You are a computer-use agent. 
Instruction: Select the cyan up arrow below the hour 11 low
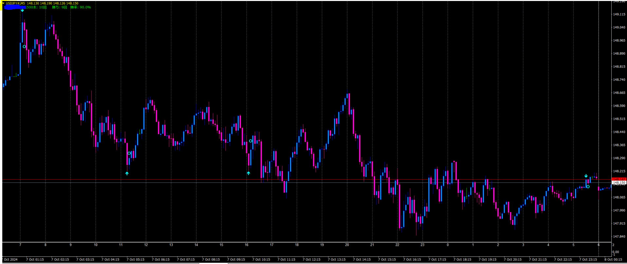point(127,173)
